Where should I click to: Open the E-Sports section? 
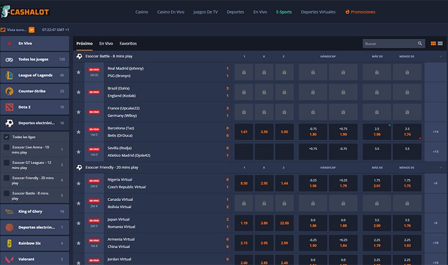coord(284,12)
